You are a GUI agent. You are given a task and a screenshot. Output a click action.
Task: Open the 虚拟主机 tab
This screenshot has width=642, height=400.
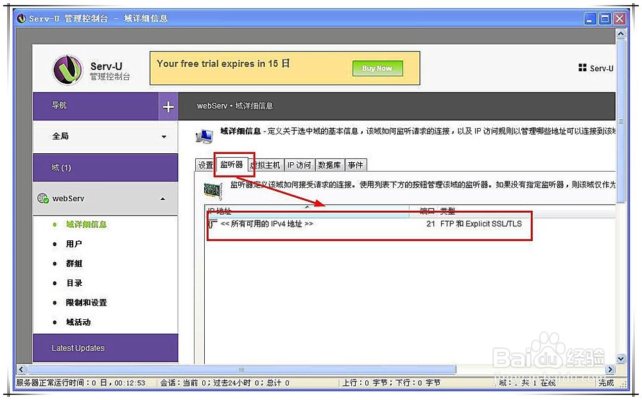(265, 165)
